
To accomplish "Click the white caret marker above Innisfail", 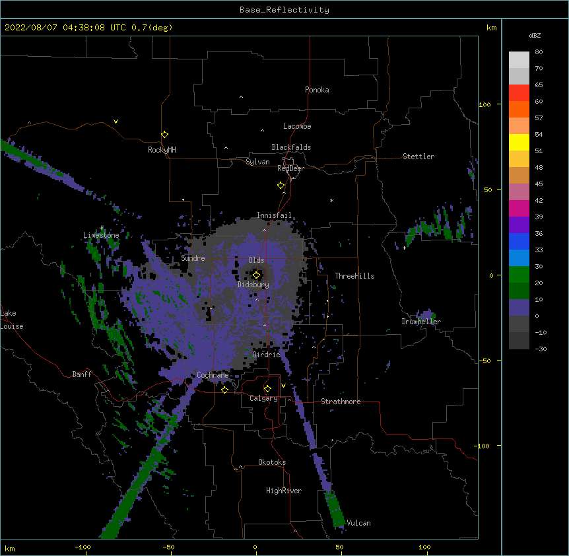I will tap(284, 193).
